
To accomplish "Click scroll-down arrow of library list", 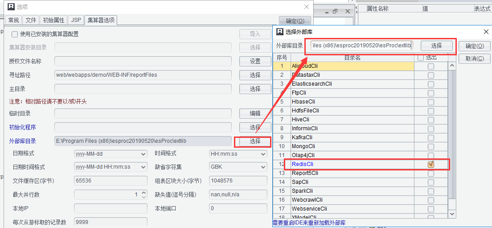I will pyautogui.click(x=452, y=214).
